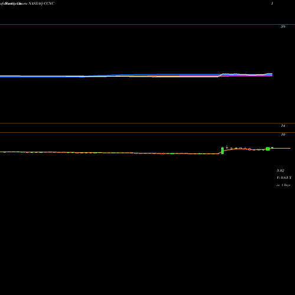Click the square green candle at chart end
Viewport: 295px width, 295px height.
(268, 149)
